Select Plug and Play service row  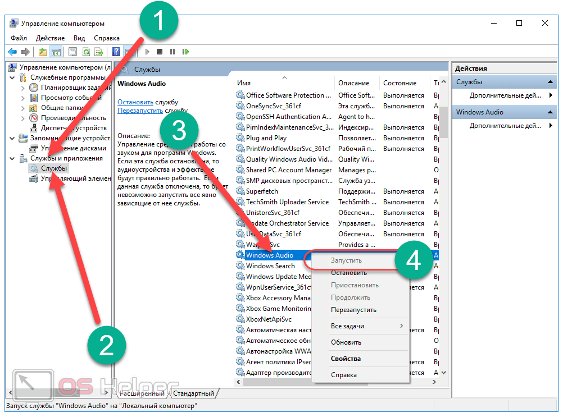(266, 138)
